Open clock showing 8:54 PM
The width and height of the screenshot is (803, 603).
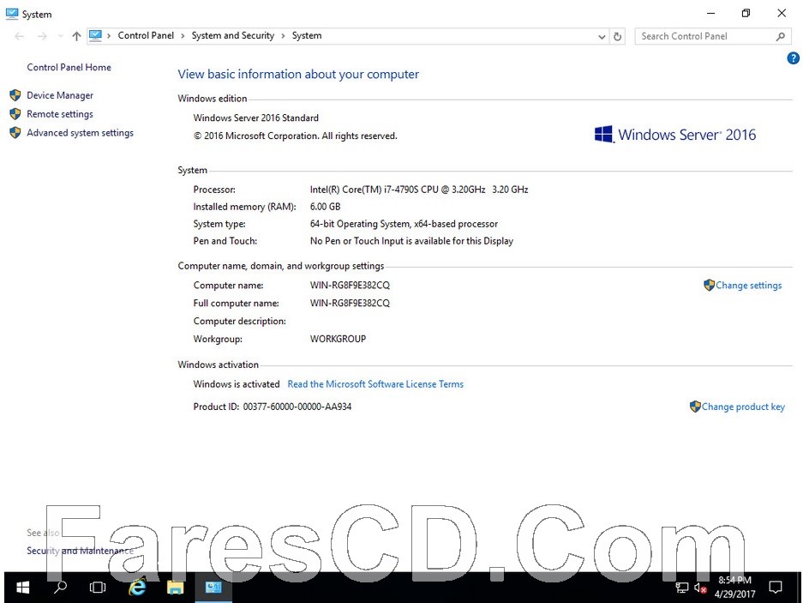(x=735, y=588)
